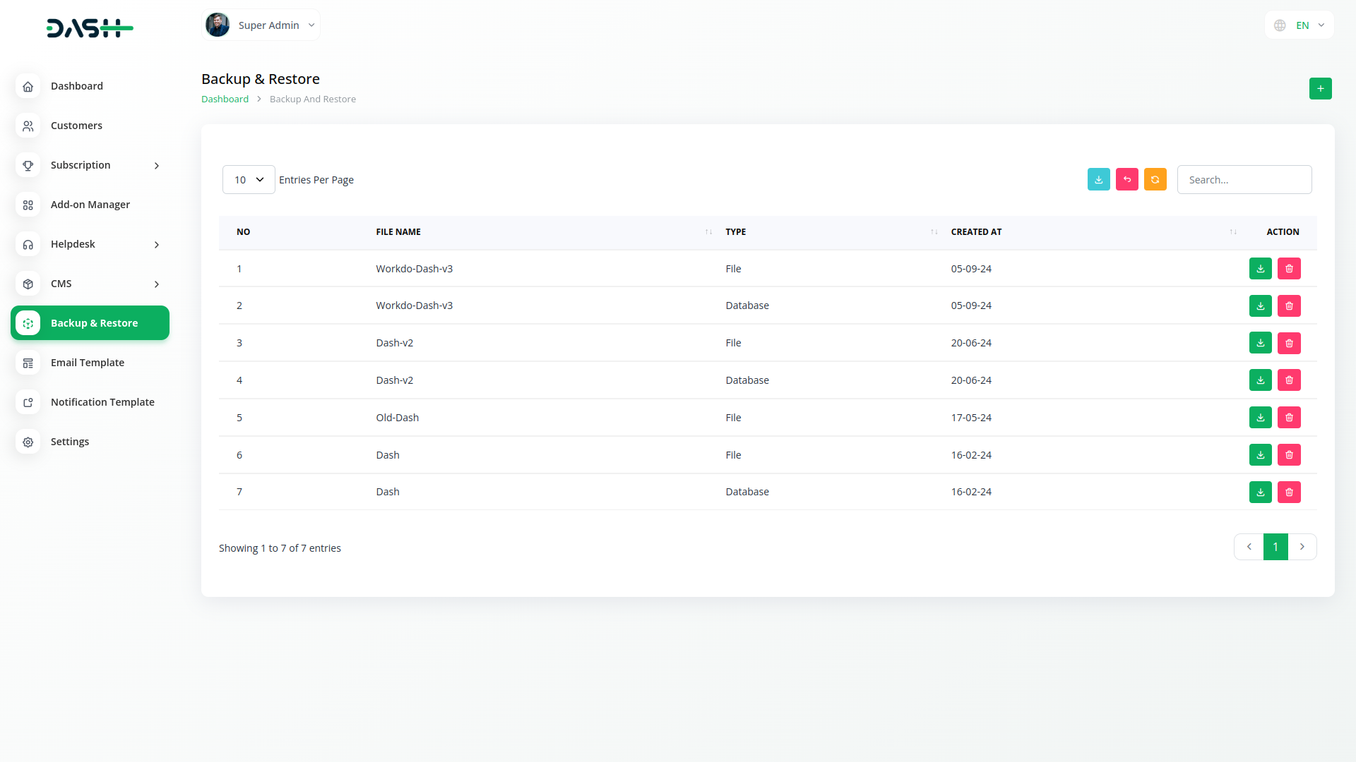Click the pink restore arrow icon in toolbar
Viewport: 1356px width, 762px height.
point(1126,180)
